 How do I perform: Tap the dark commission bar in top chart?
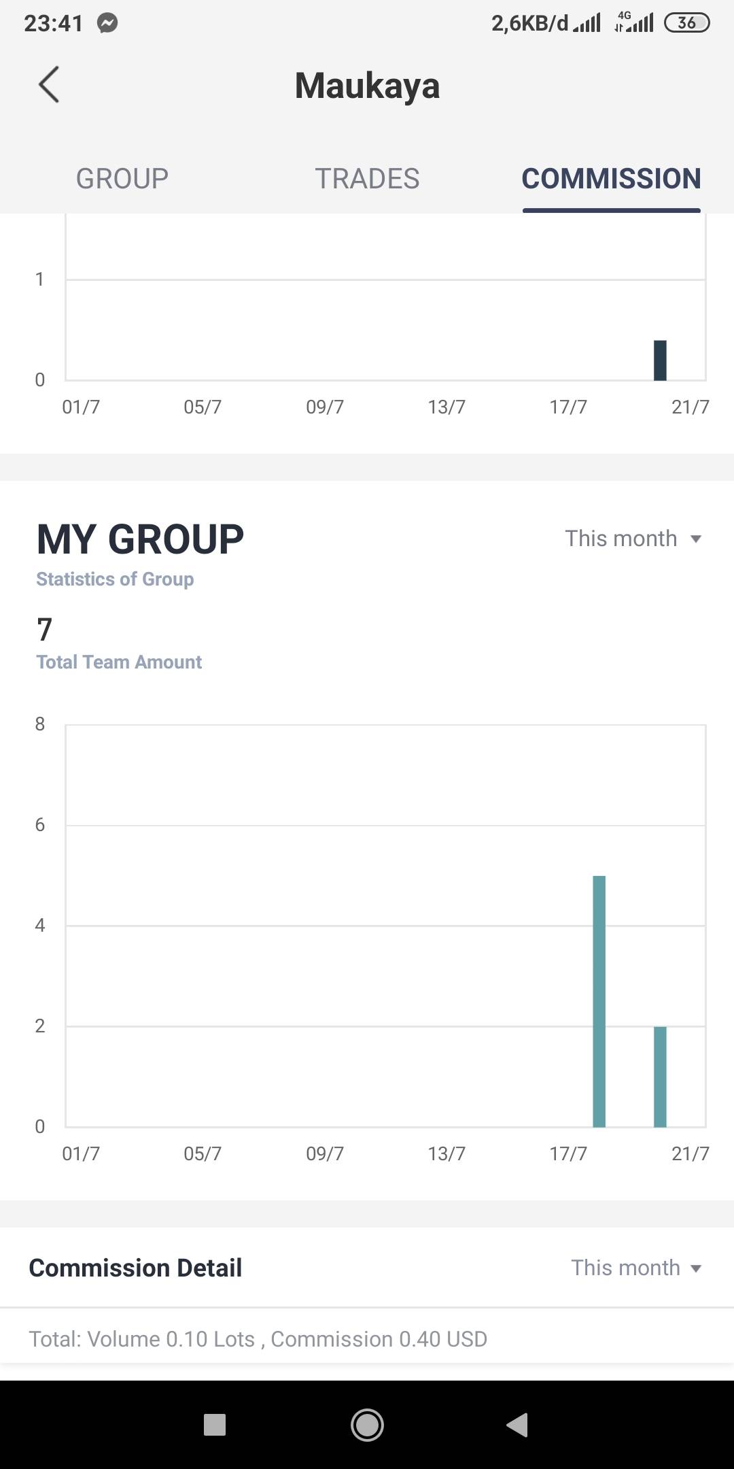[660, 360]
